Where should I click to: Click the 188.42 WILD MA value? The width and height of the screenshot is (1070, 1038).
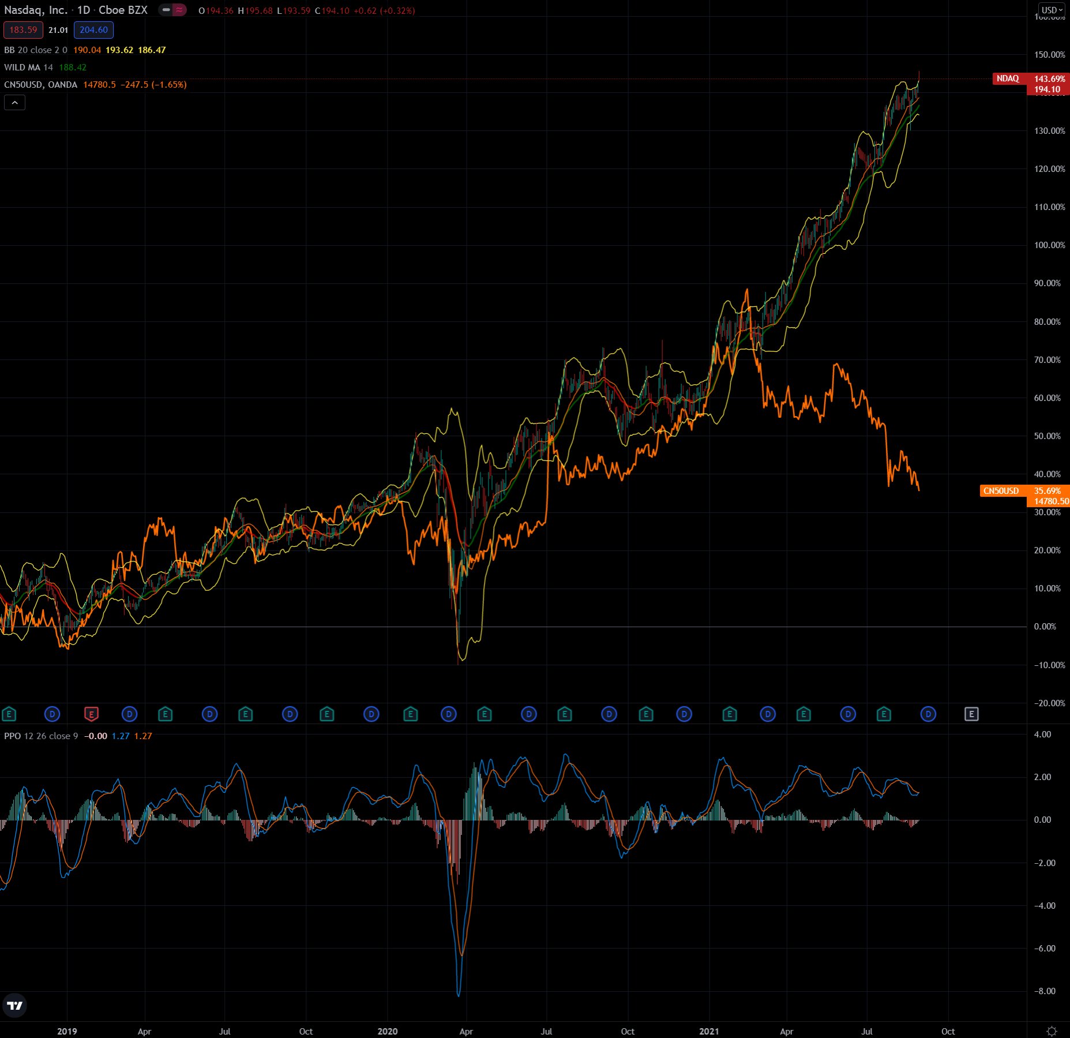point(73,68)
